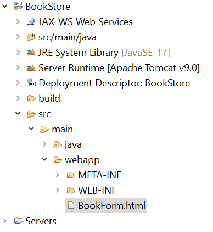Select the META-INF label
213x232 pixels.
click(99, 175)
